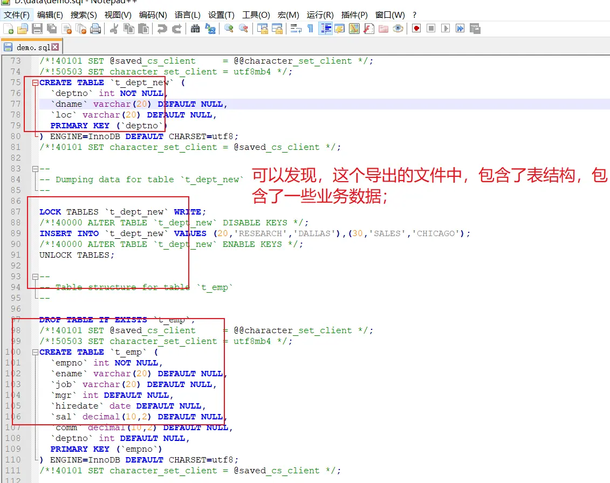This screenshot has height=483, width=610.
Task: Toggle the Word wrap icon
Action: tap(296, 29)
